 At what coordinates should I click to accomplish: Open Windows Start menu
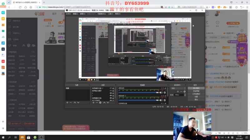coord(3,138)
